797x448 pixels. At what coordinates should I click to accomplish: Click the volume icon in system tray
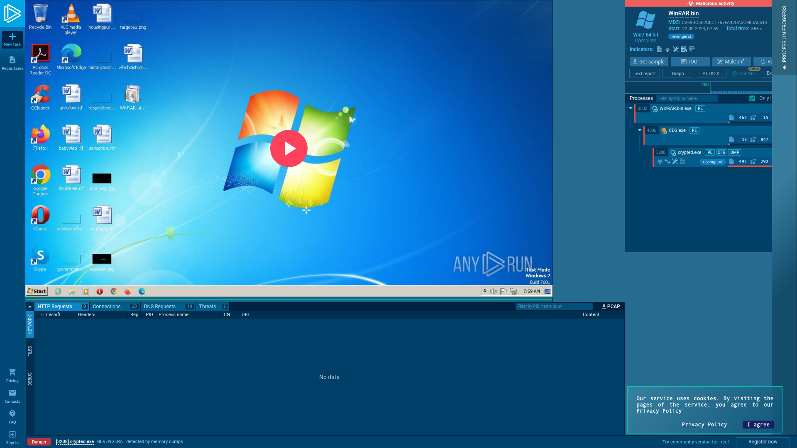[x=494, y=291]
